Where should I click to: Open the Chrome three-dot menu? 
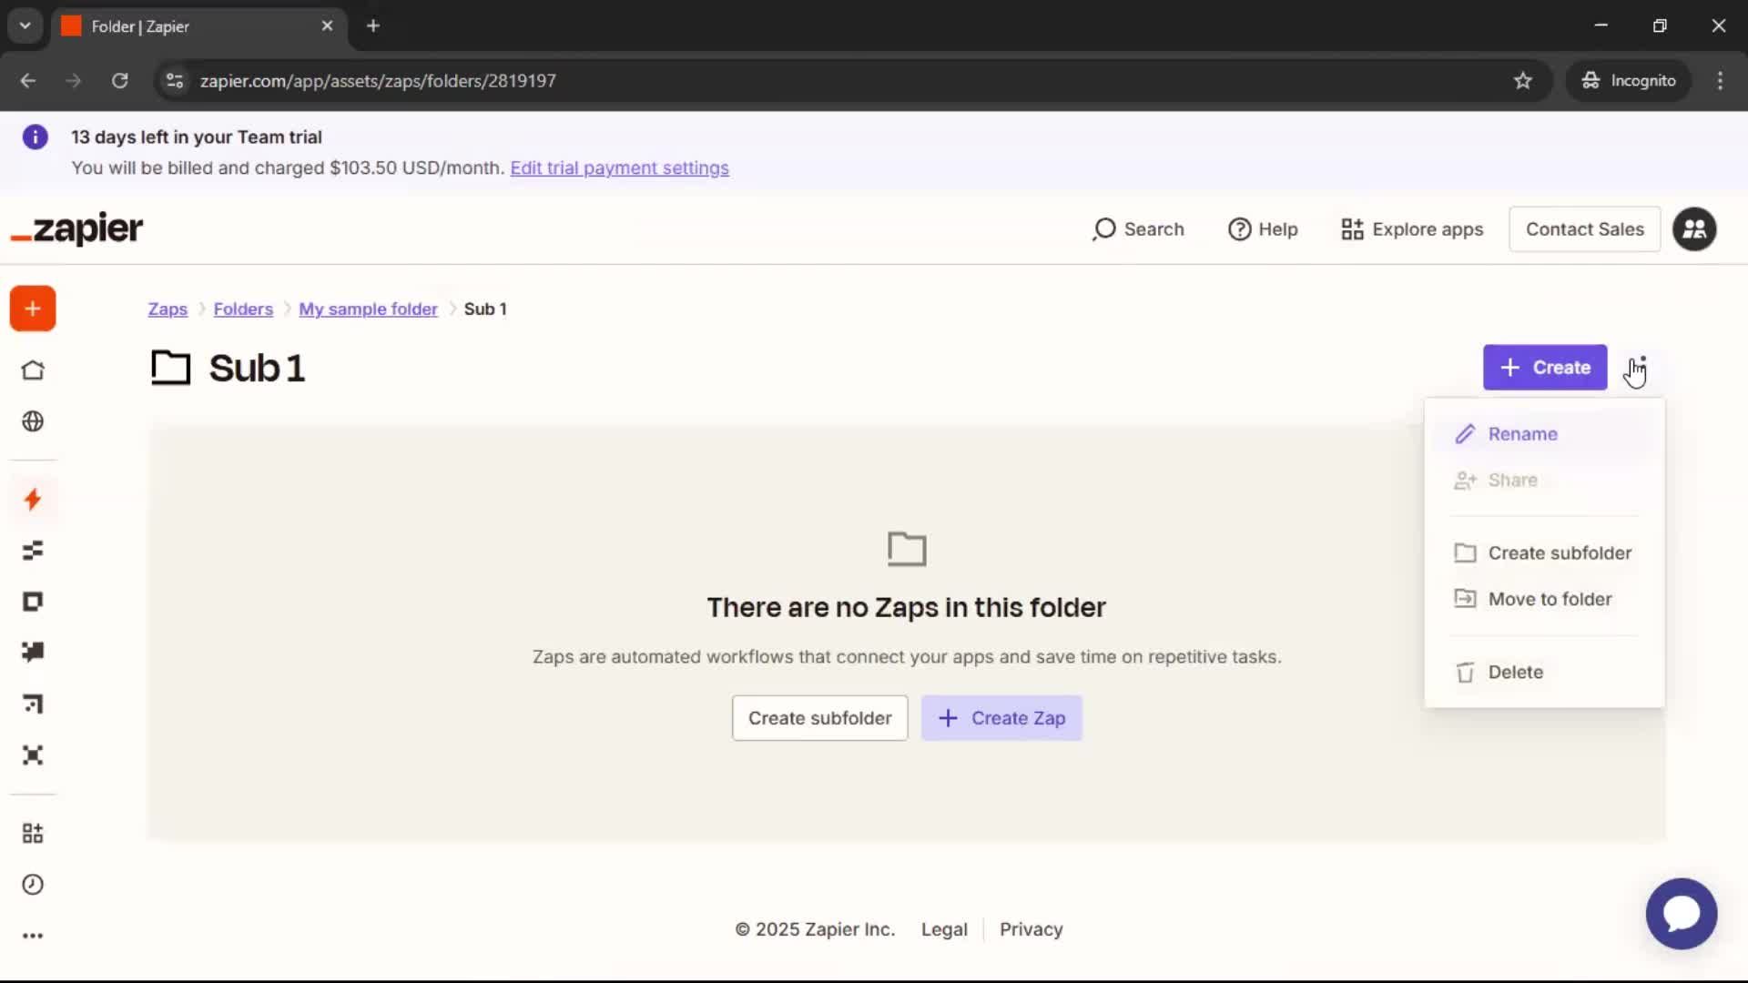1720,81
